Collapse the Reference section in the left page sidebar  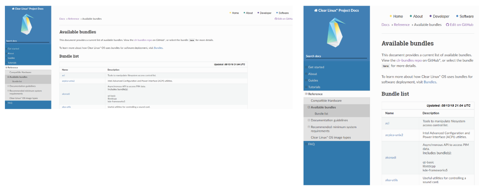click(6, 67)
